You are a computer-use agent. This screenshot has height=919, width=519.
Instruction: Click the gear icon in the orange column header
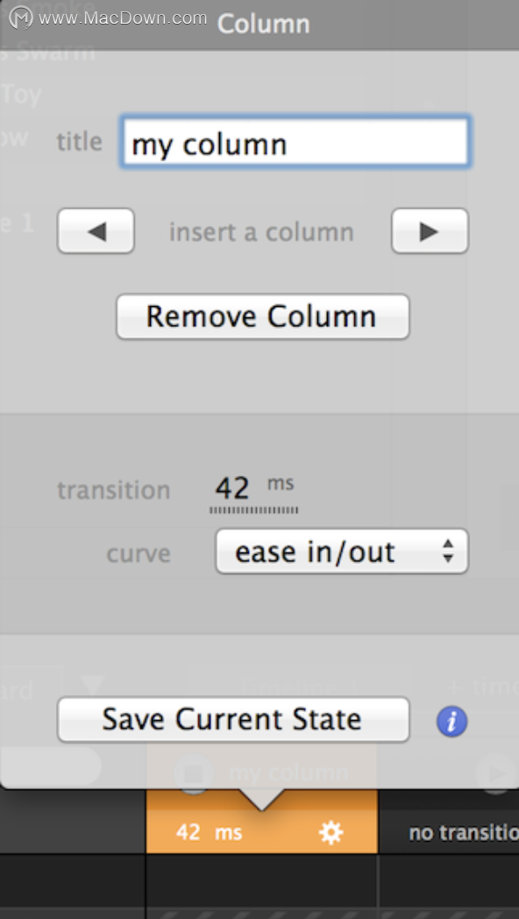(x=331, y=832)
